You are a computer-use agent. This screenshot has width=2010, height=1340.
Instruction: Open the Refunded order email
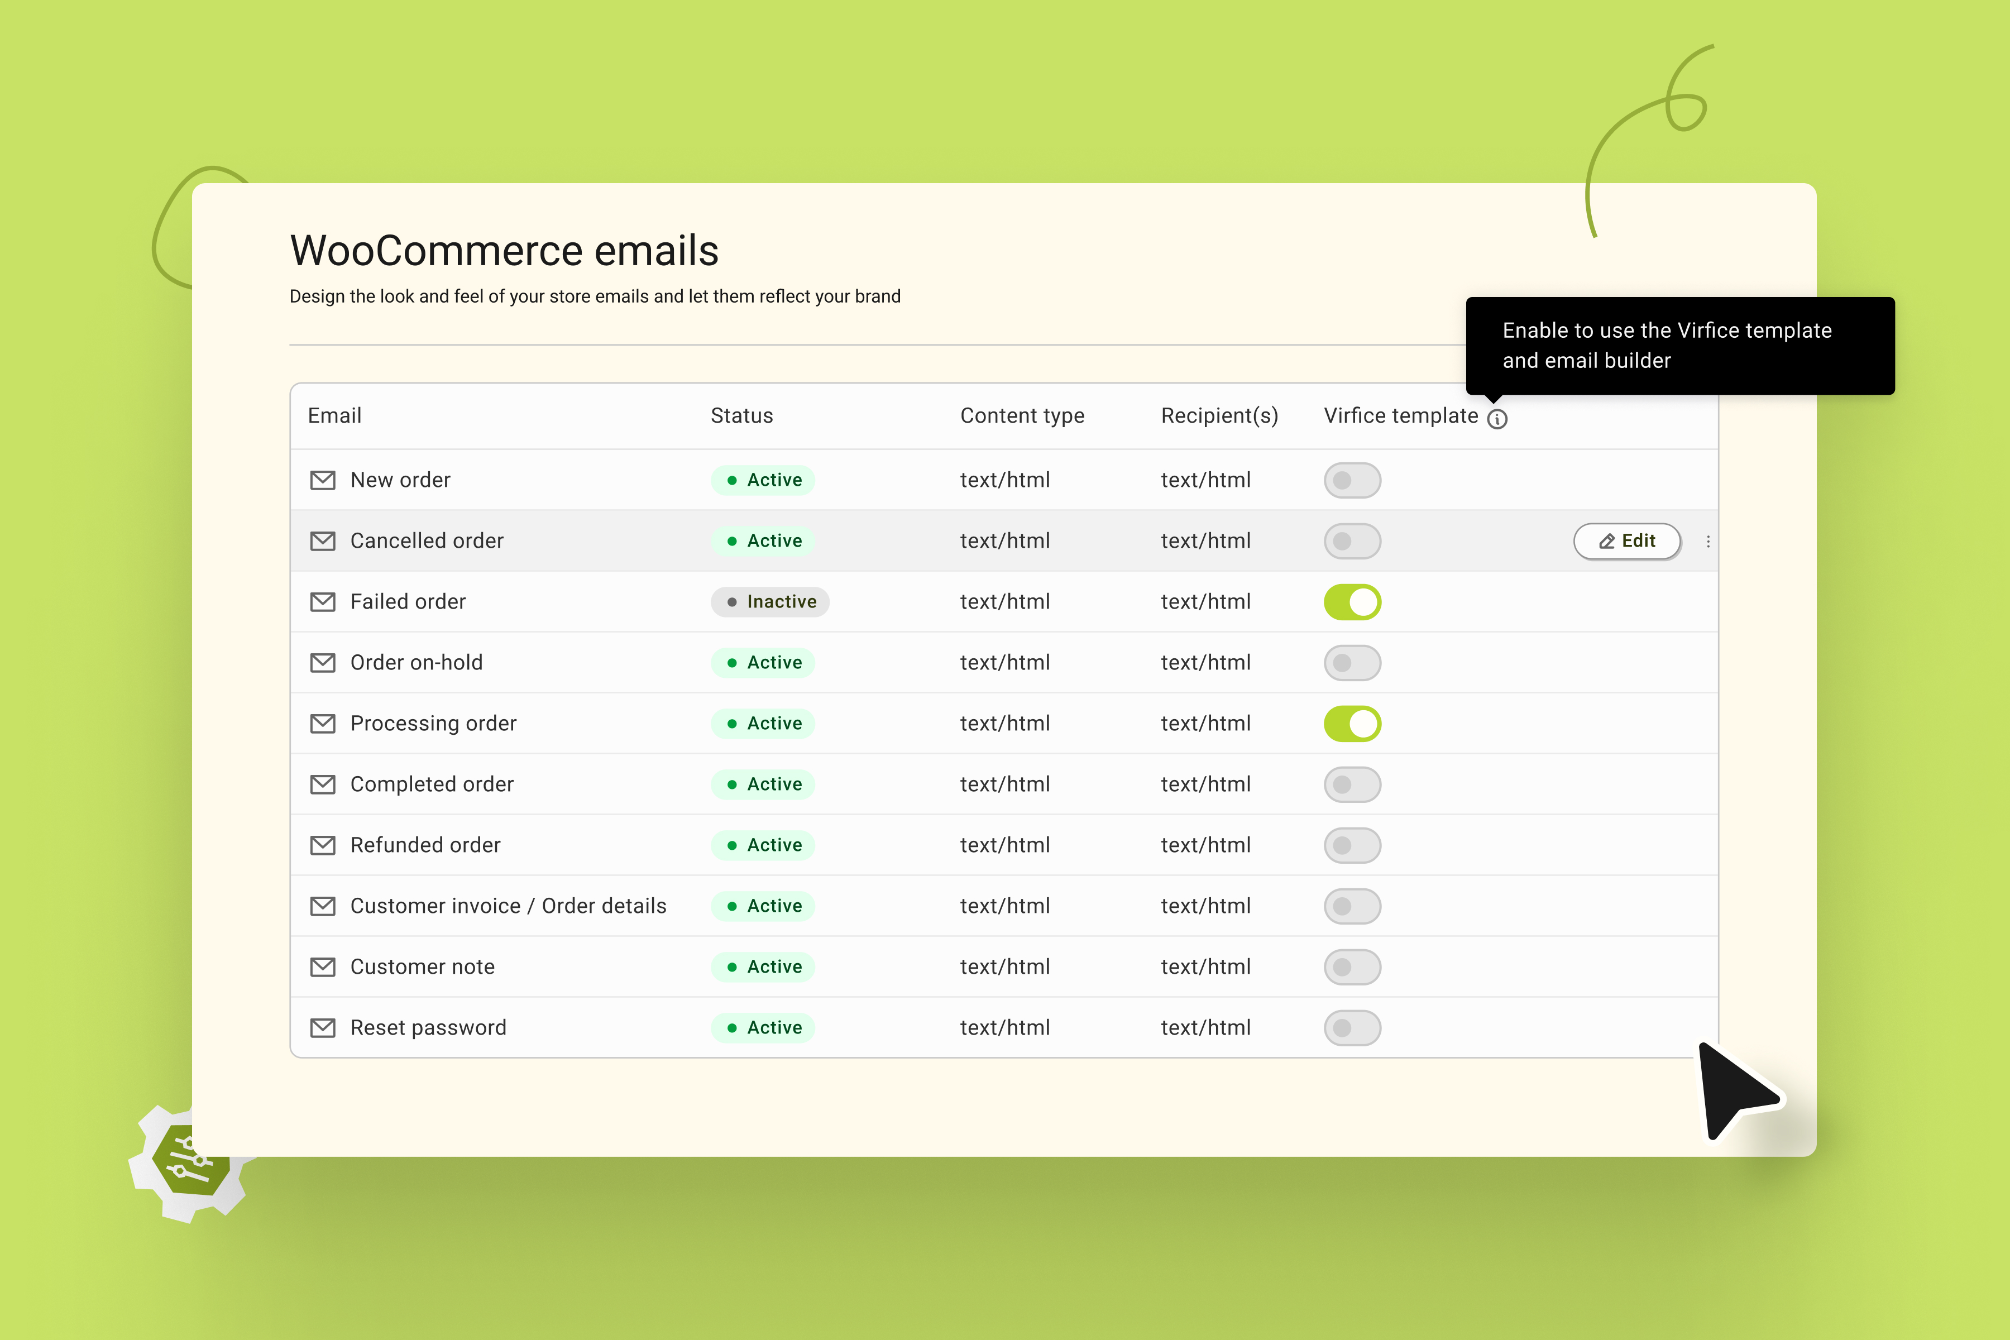click(x=425, y=845)
